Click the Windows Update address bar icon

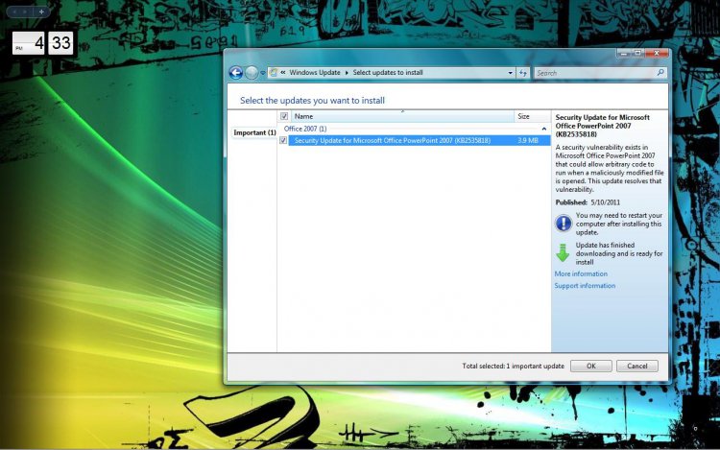(x=274, y=73)
